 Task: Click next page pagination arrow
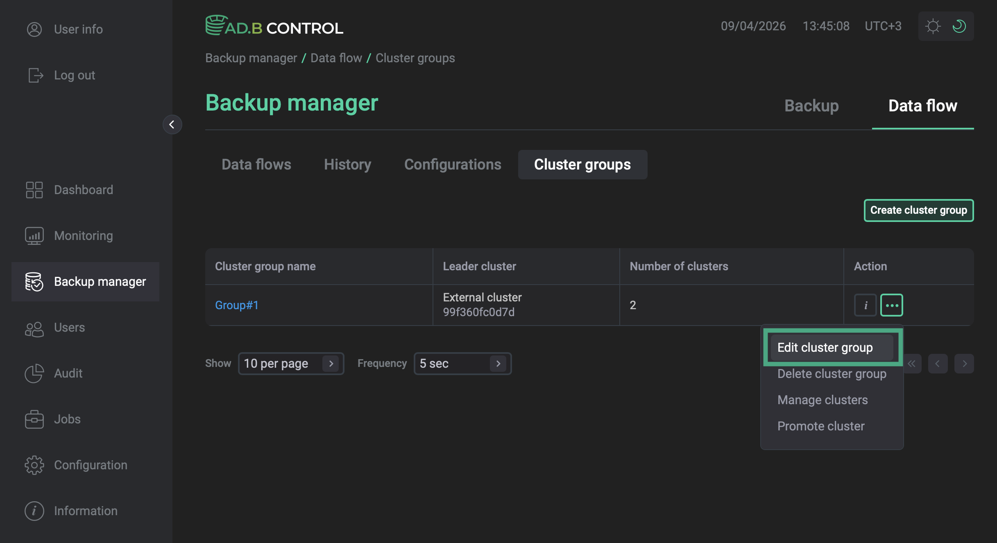pyautogui.click(x=964, y=364)
